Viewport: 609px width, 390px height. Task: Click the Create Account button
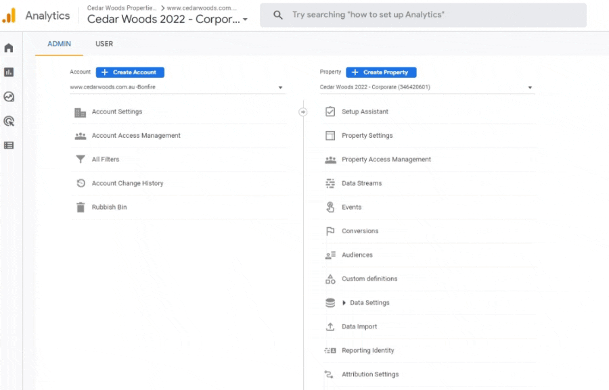click(130, 72)
